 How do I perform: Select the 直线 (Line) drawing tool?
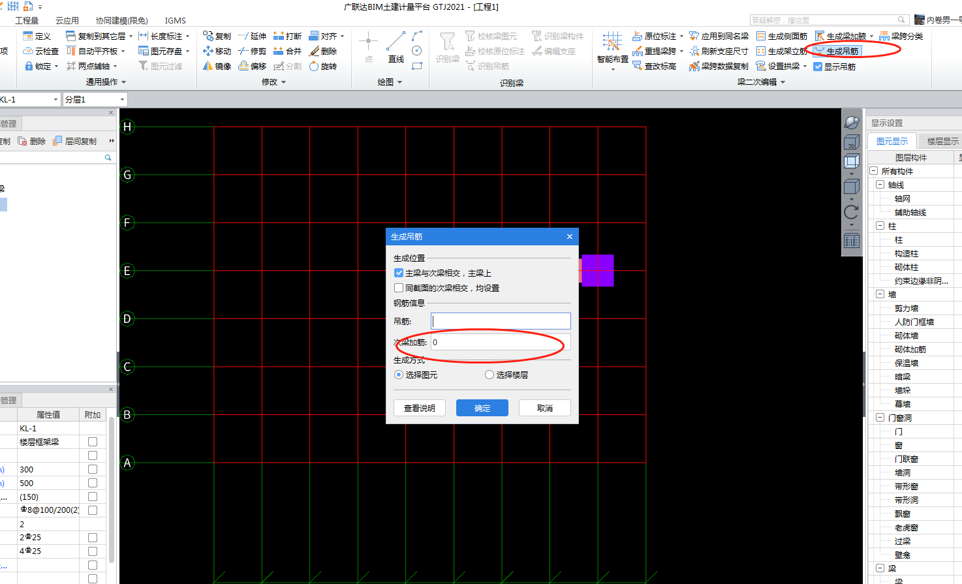click(x=396, y=48)
